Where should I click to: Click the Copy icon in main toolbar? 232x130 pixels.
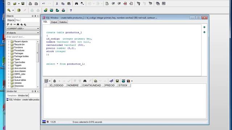(63, 4)
